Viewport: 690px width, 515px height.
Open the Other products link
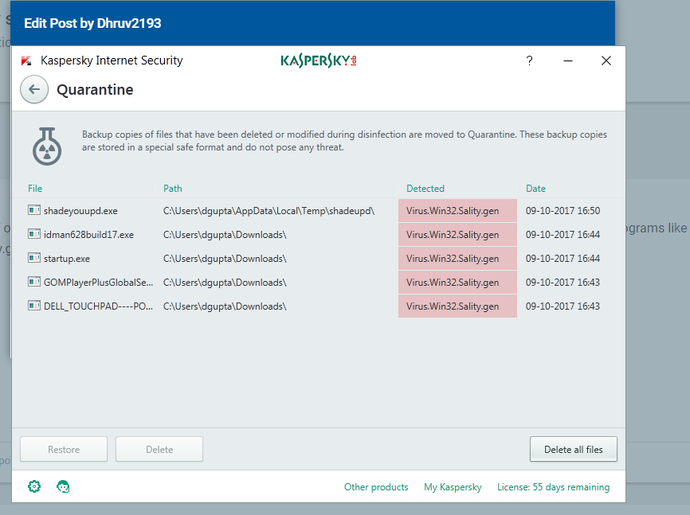coord(376,487)
